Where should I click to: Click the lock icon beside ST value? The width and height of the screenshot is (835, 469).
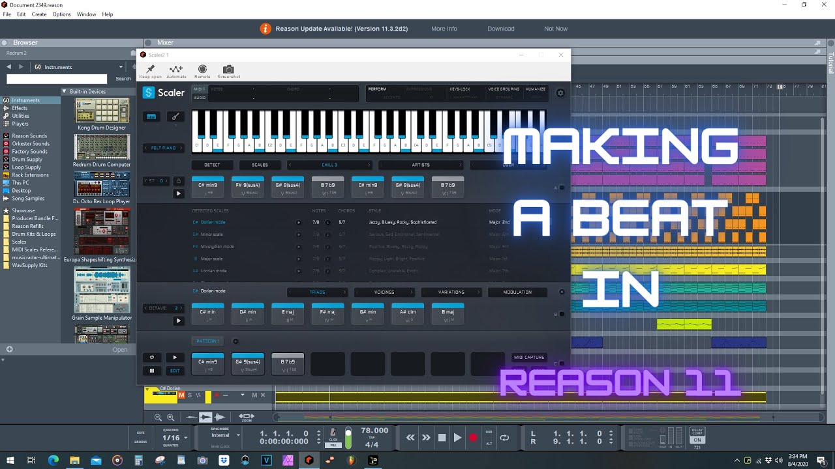[178, 180]
